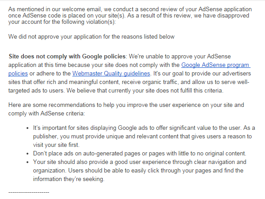Click the text "visit your site first."
The width and height of the screenshot is (265, 199).
coord(56,145)
